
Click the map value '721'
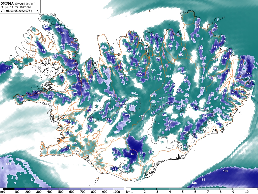(x=152, y=96)
